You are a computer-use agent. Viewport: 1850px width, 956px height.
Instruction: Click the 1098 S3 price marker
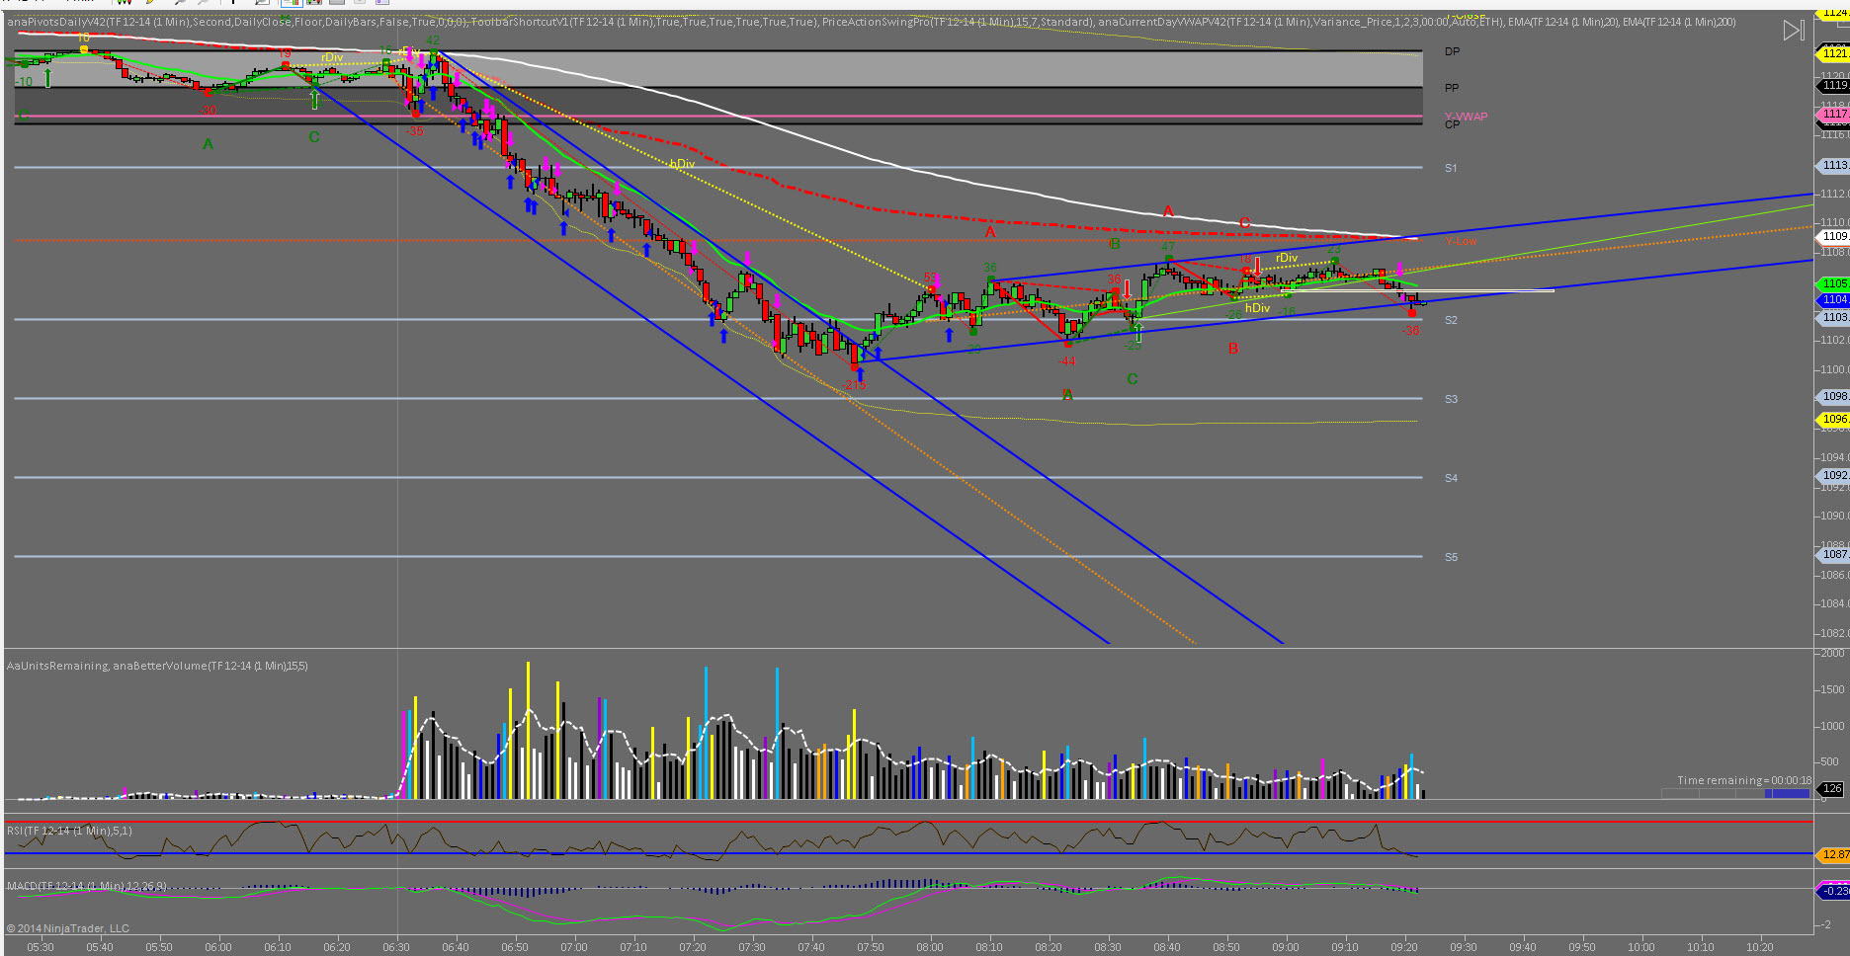(1833, 396)
